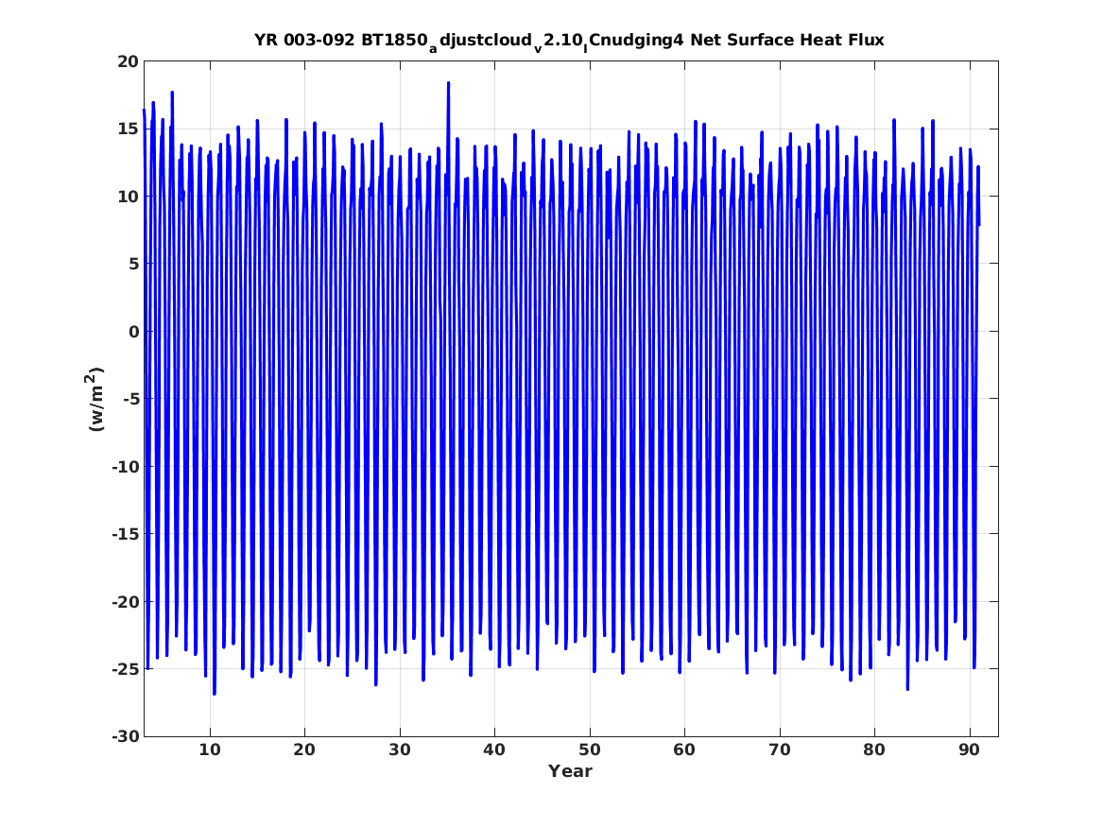This screenshot has width=1103, height=827.
Task: Click y-axis tick label -10
Action: pos(126,466)
